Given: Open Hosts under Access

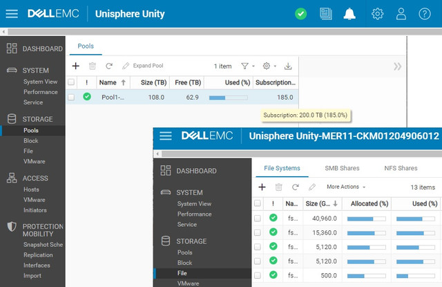Looking at the screenshot, I should click(31, 189).
